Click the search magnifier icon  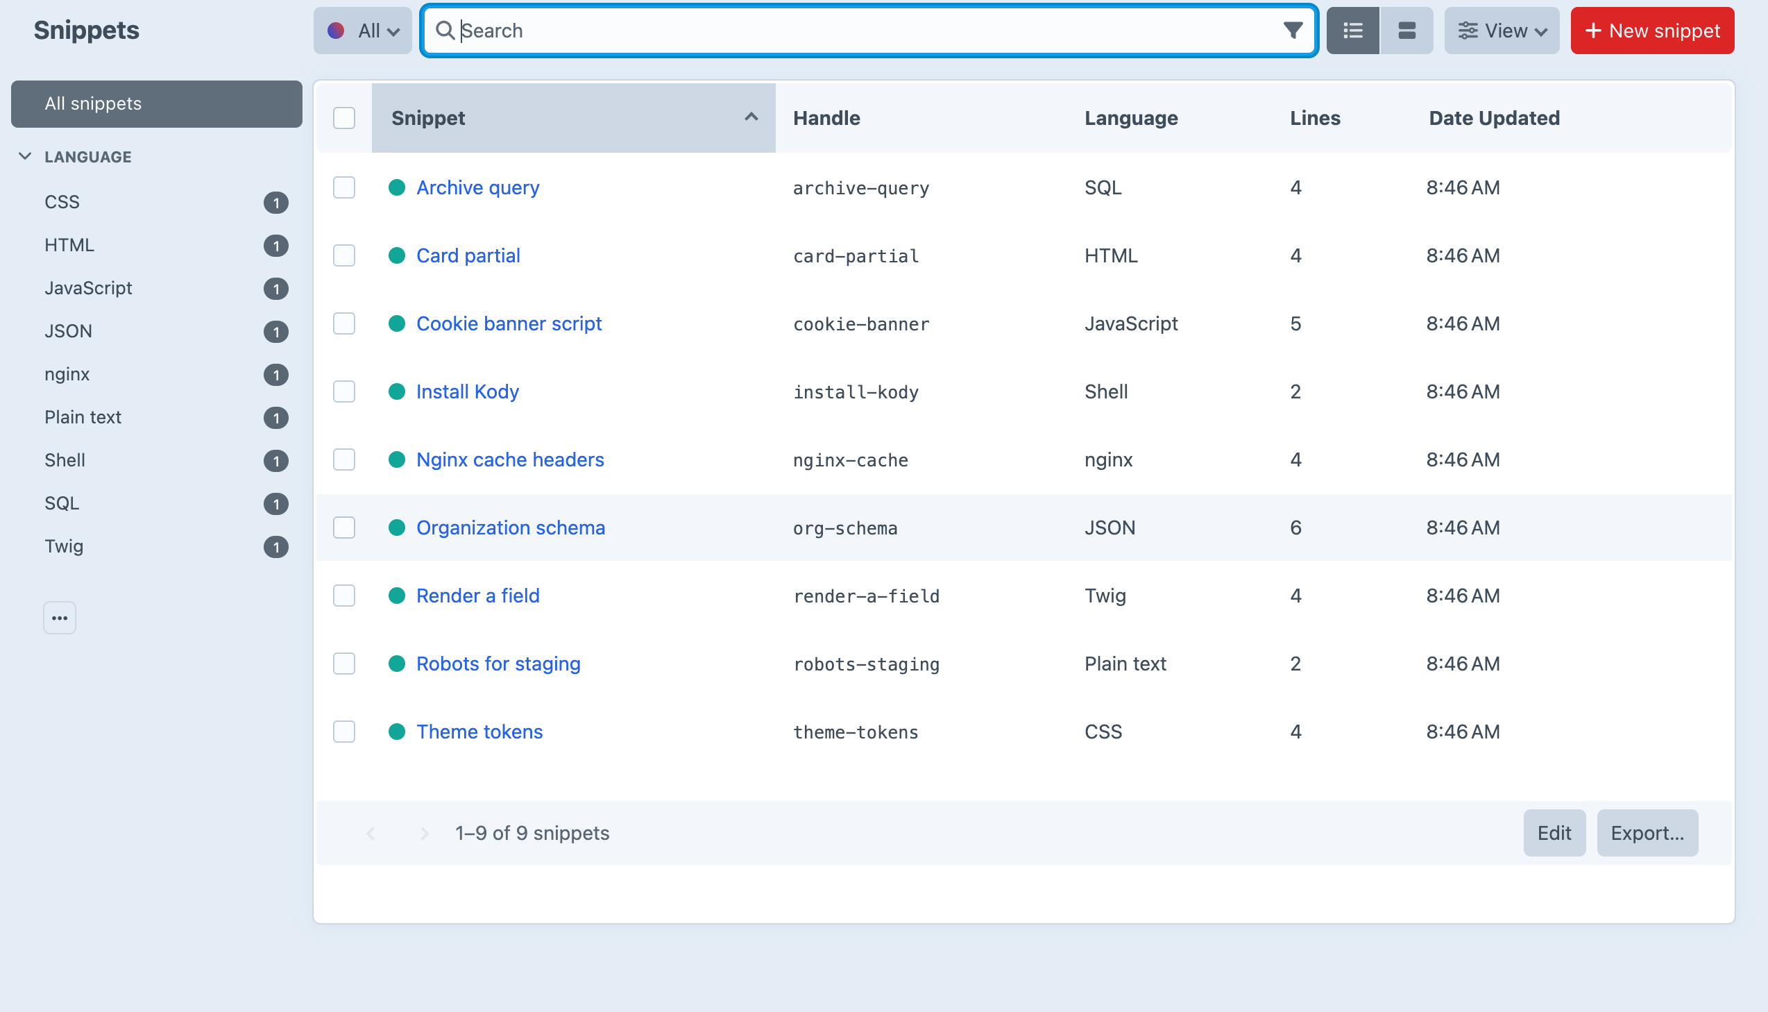[x=445, y=31]
